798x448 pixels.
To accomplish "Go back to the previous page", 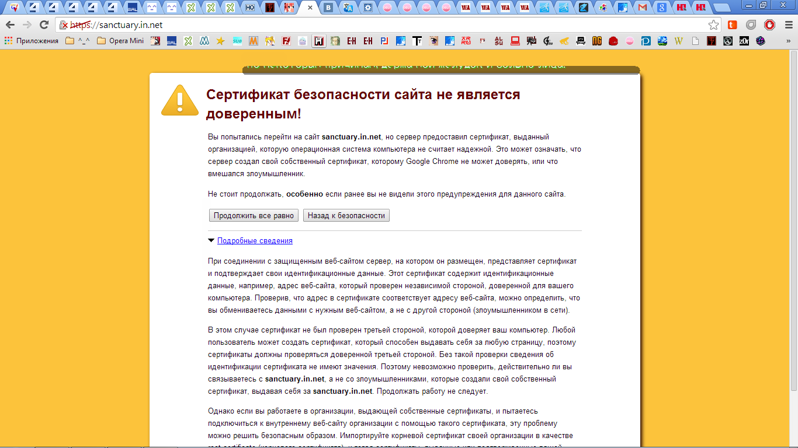I will [10, 24].
